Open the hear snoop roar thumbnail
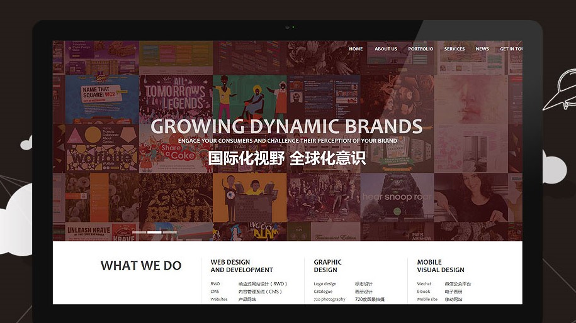 tap(397, 197)
